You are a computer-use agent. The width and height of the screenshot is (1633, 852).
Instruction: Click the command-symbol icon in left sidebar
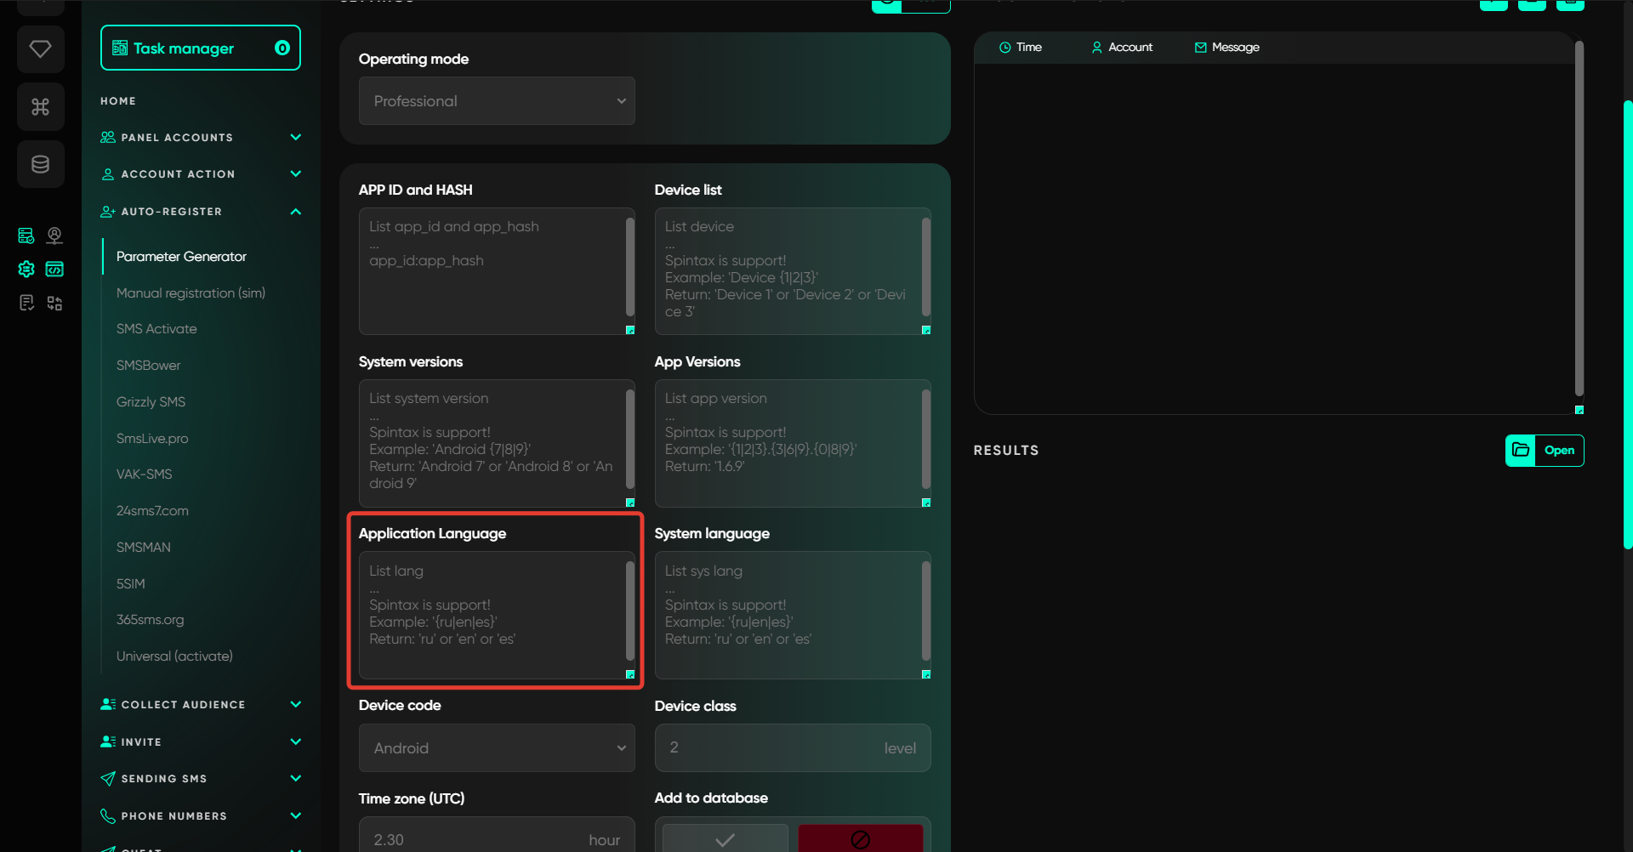40,107
